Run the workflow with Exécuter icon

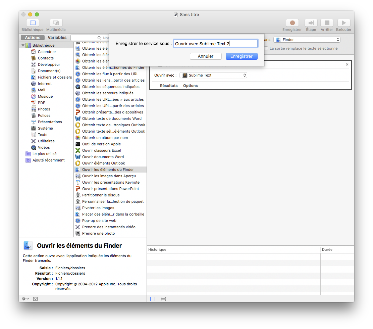pos(344,23)
